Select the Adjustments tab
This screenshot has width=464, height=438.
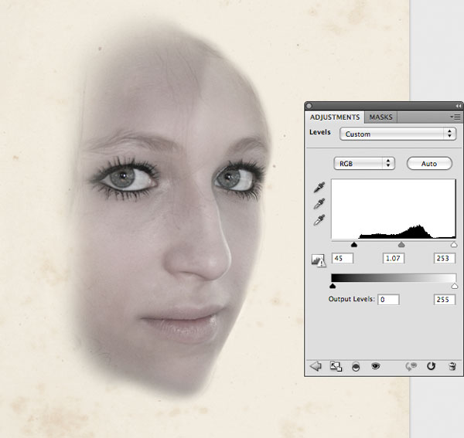coord(335,117)
